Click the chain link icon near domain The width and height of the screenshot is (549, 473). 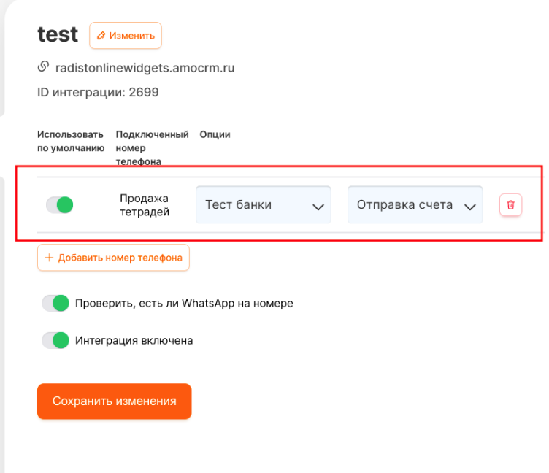point(43,66)
